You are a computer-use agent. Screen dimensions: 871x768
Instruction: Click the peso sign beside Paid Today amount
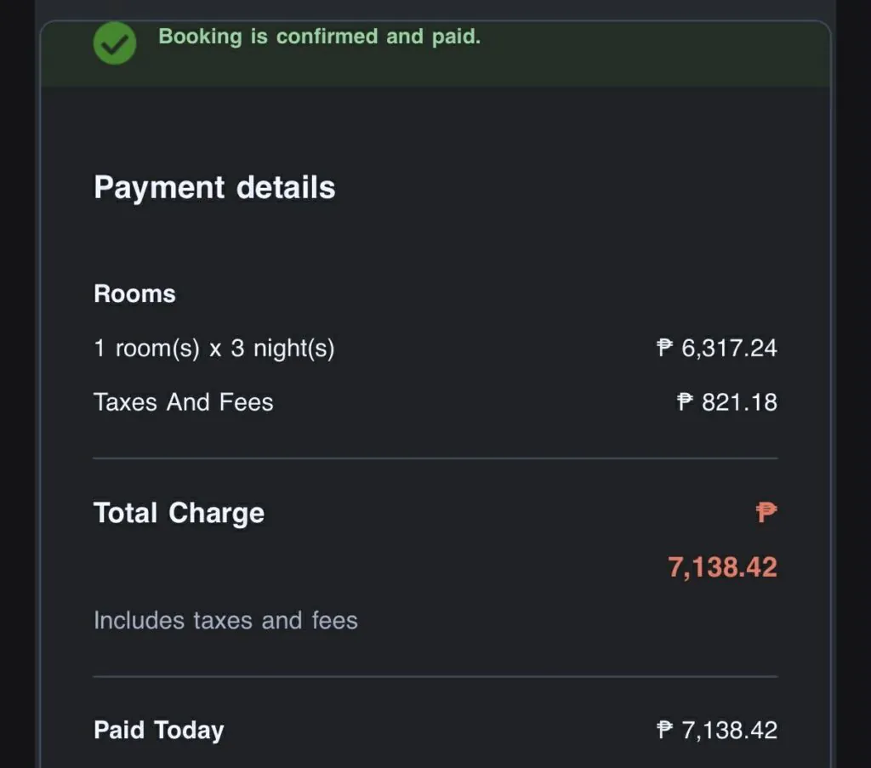click(665, 731)
